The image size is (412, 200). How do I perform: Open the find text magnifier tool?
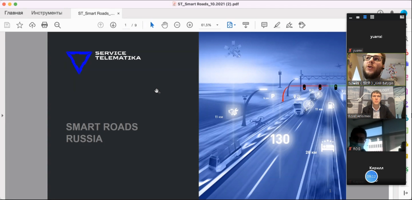tap(57, 25)
